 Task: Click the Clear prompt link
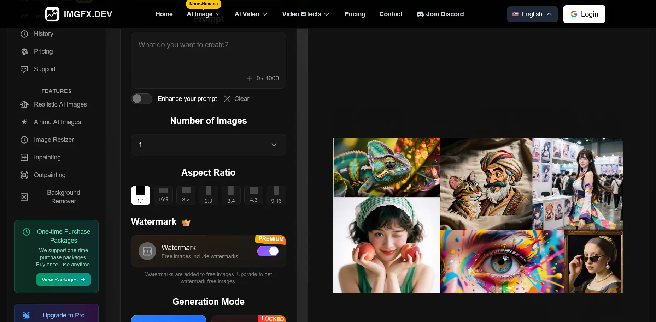click(236, 99)
